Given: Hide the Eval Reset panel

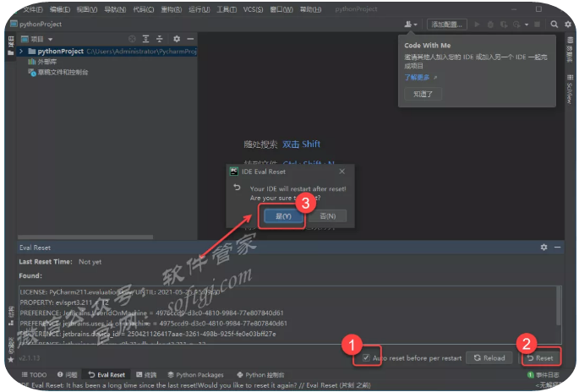Looking at the screenshot, I should coord(557,248).
